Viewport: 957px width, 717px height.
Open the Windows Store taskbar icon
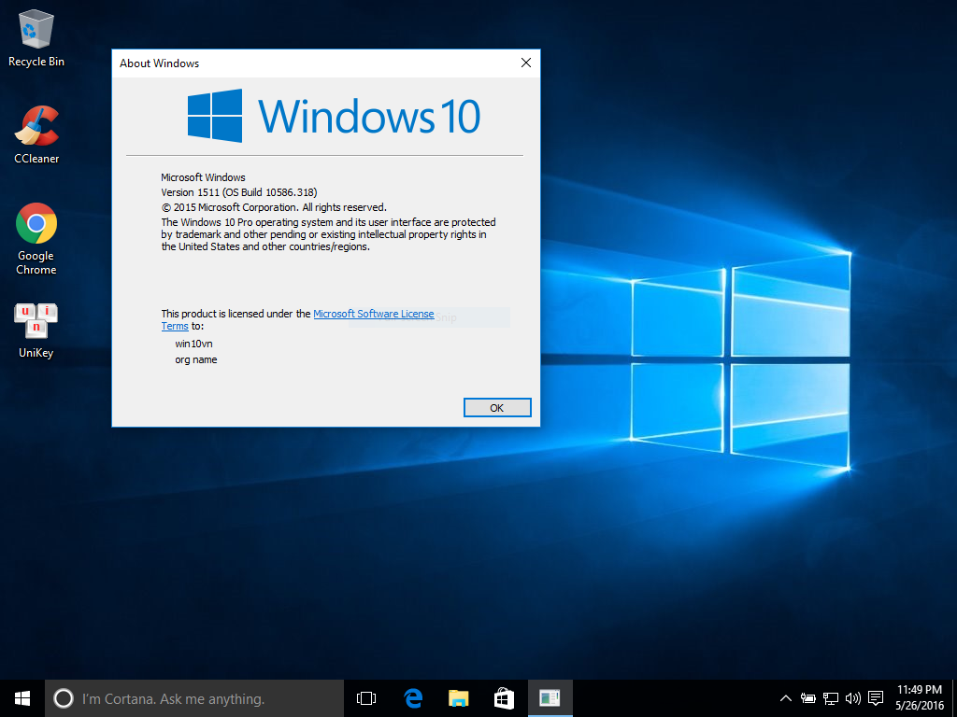tap(504, 698)
